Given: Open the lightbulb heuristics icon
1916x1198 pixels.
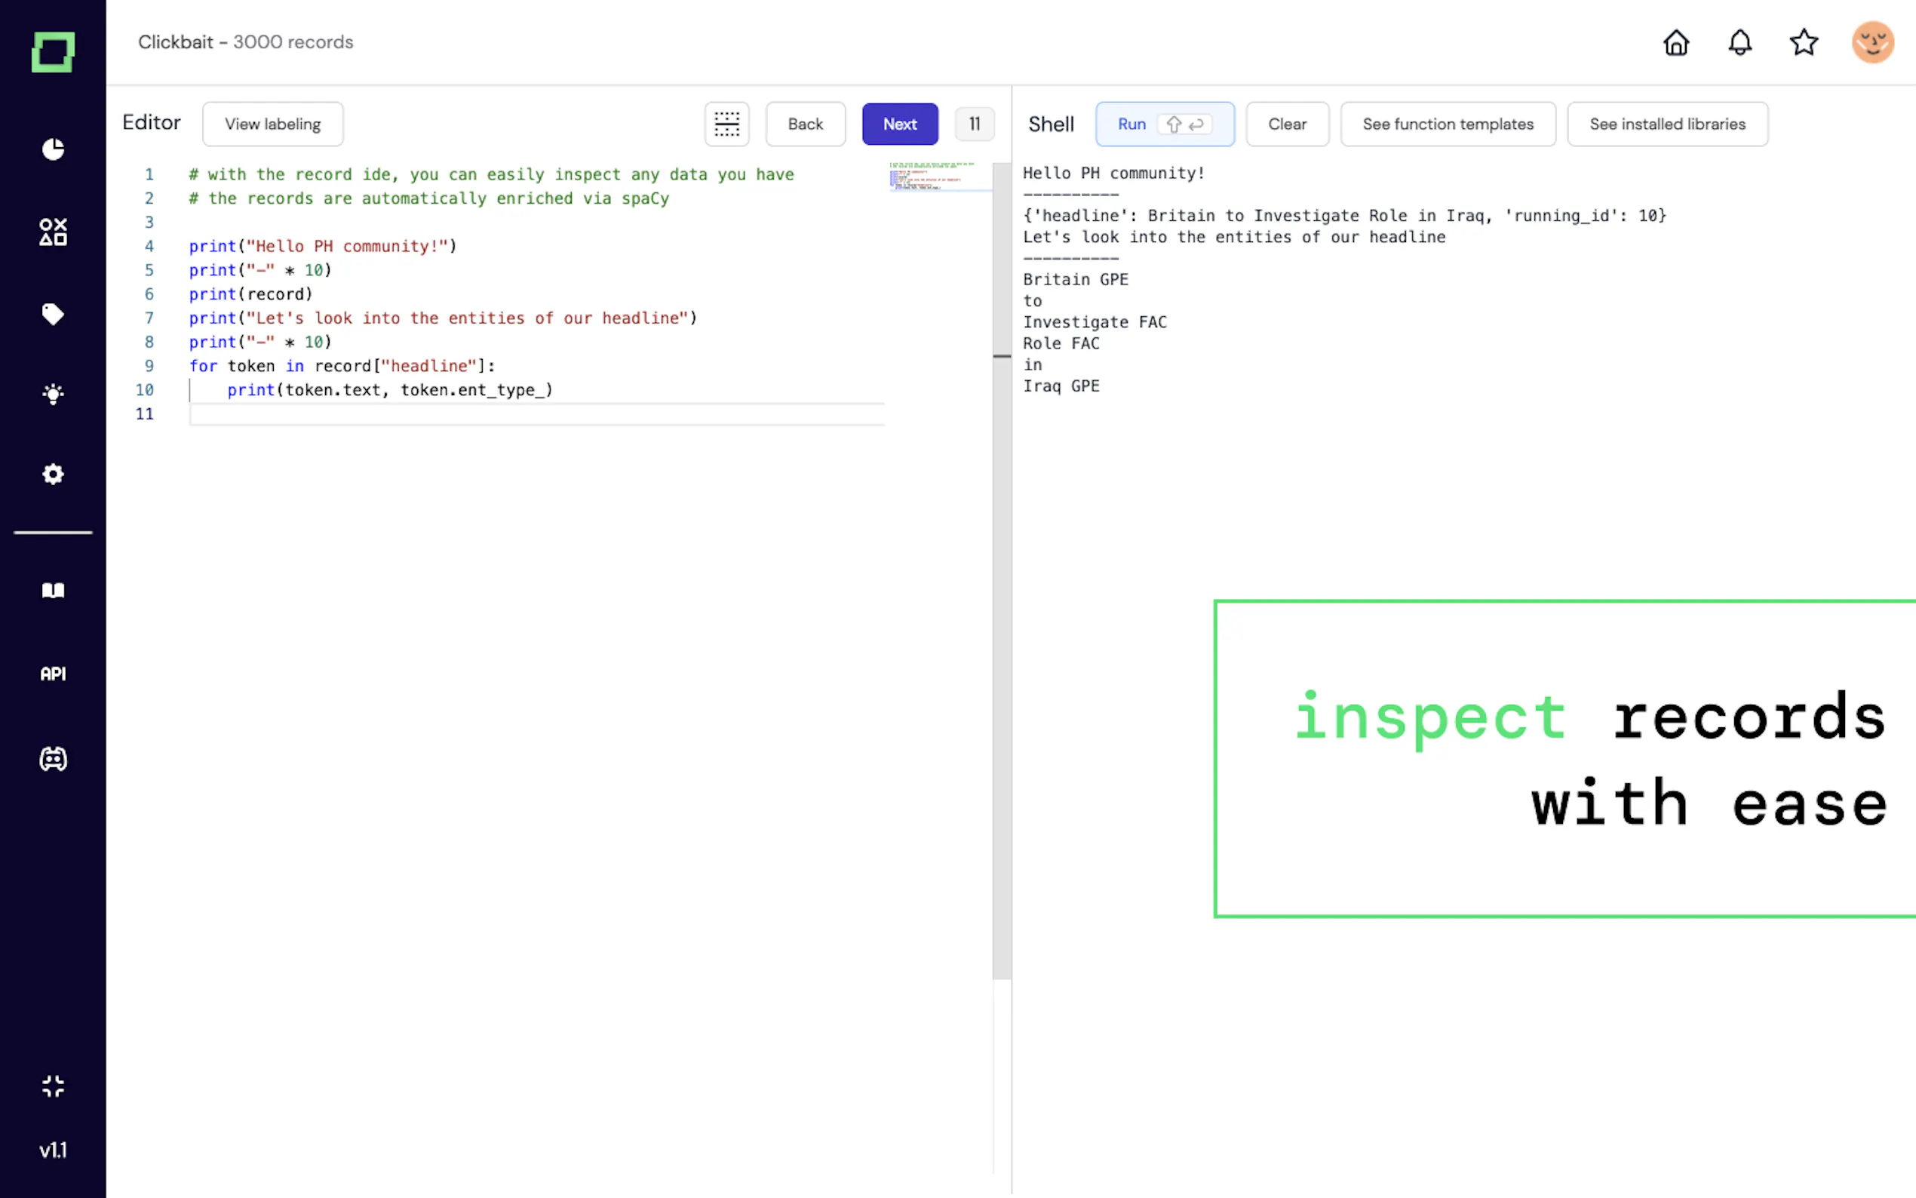Looking at the screenshot, I should [x=53, y=394].
